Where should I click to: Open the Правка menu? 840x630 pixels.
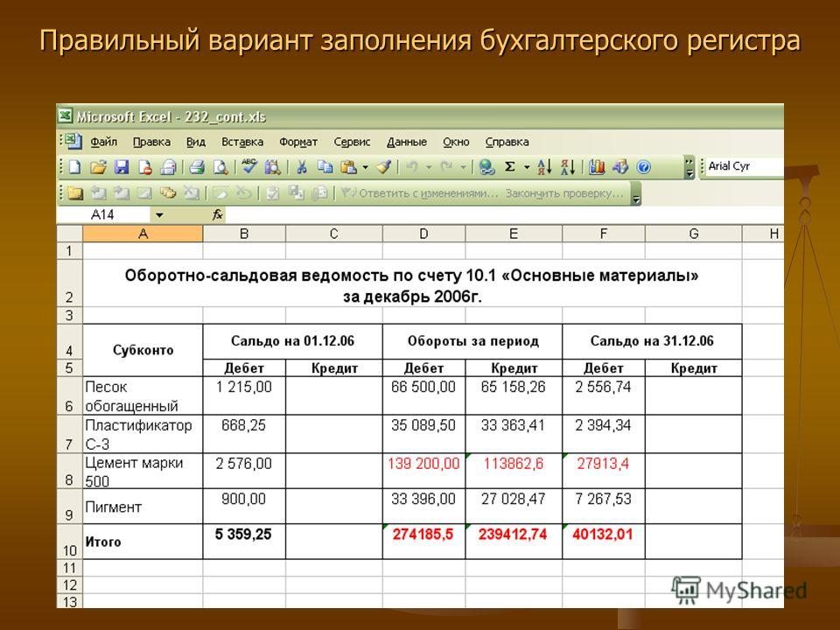click(x=151, y=142)
